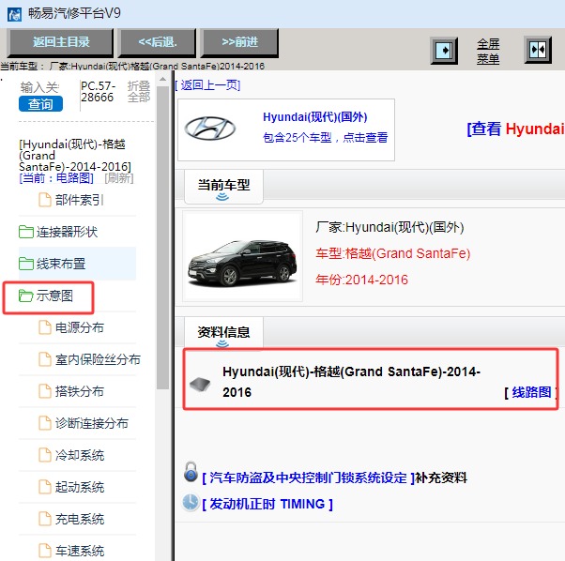
Task: Select the 资料信息 tab
Action: tap(223, 333)
